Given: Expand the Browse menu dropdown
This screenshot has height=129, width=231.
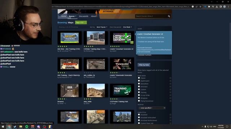Looking at the screenshot, I should (x=72, y=16).
